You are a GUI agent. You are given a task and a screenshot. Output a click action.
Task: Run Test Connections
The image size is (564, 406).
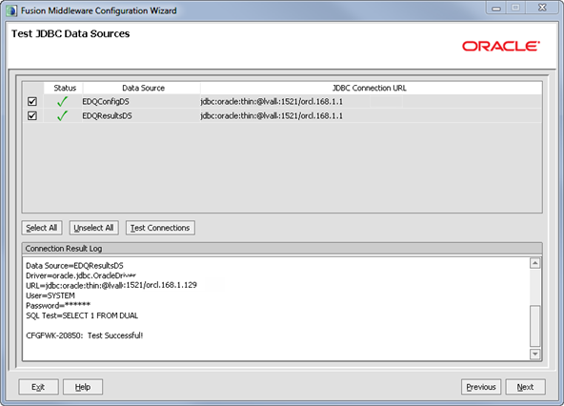pos(160,228)
